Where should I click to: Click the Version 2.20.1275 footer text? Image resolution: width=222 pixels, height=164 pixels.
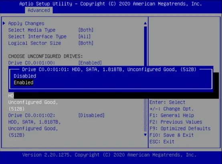109,155
